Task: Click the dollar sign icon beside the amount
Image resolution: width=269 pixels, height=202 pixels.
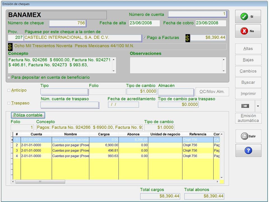Action: [187, 38]
